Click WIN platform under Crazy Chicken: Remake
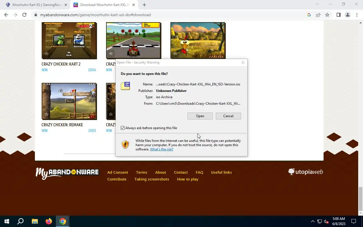Screen dimensions: 363x227 [45, 131]
